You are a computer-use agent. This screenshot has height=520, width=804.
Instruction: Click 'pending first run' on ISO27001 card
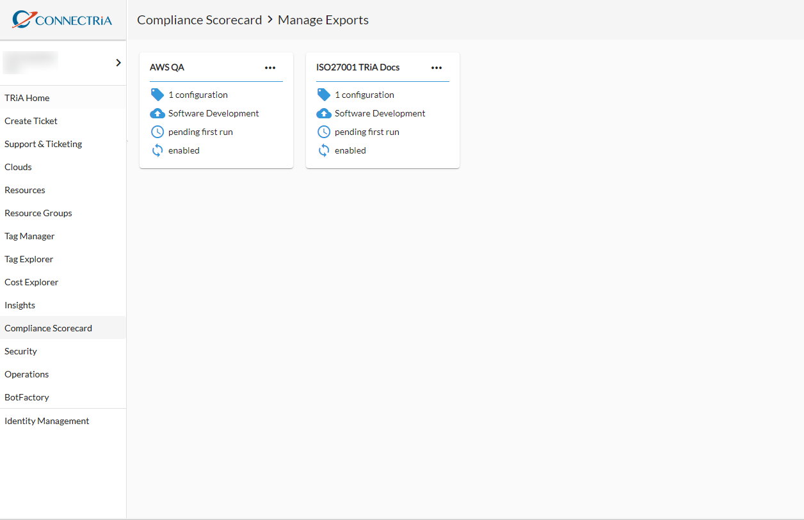(x=367, y=132)
